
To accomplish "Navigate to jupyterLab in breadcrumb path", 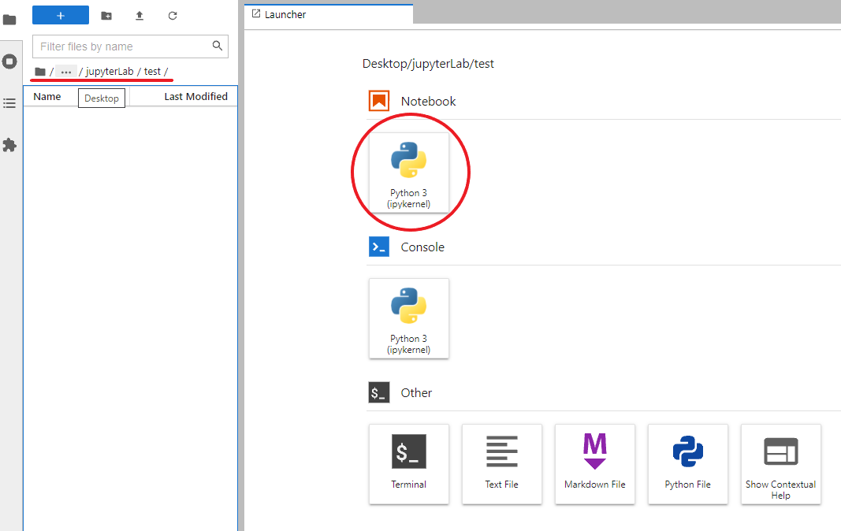I will pyautogui.click(x=110, y=72).
